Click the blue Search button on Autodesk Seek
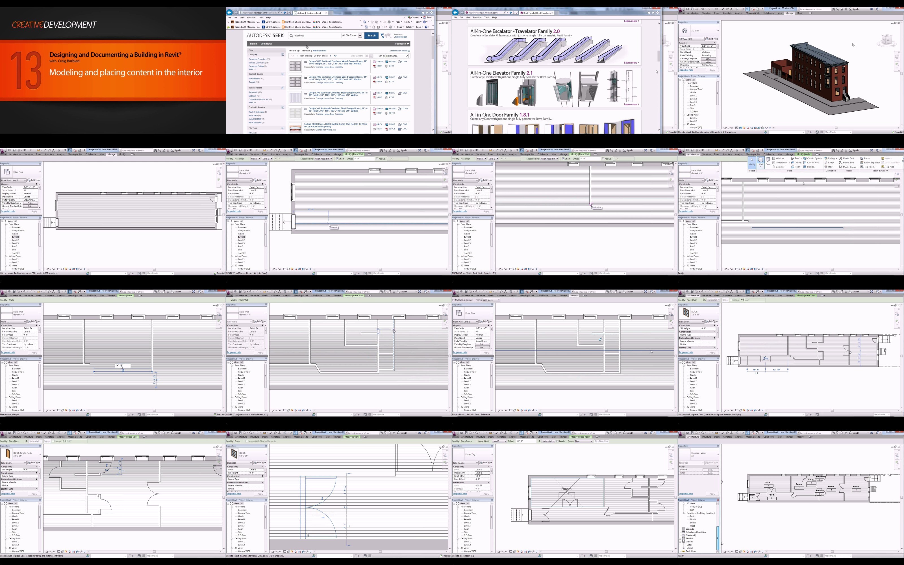Screen dimensions: 904x565 pos(371,36)
